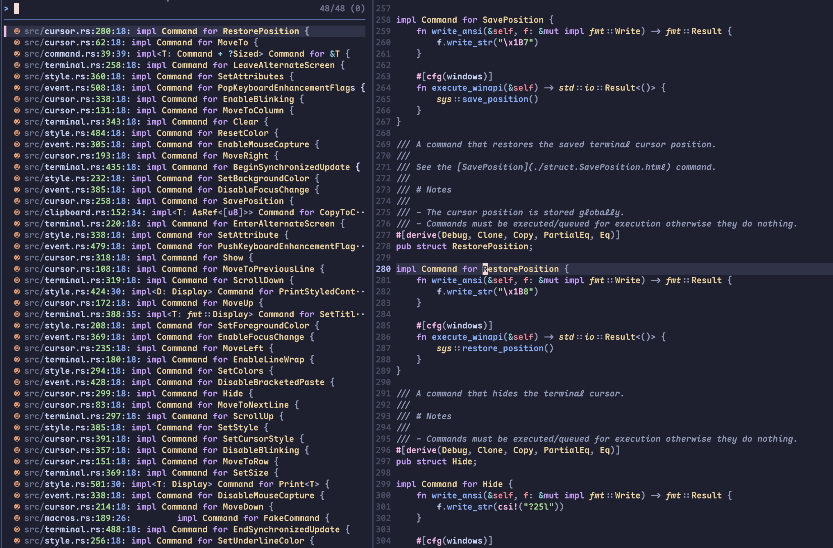Click the icon beside SetUnderlineColor entry
This screenshot has width=833, height=548.
(16, 541)
